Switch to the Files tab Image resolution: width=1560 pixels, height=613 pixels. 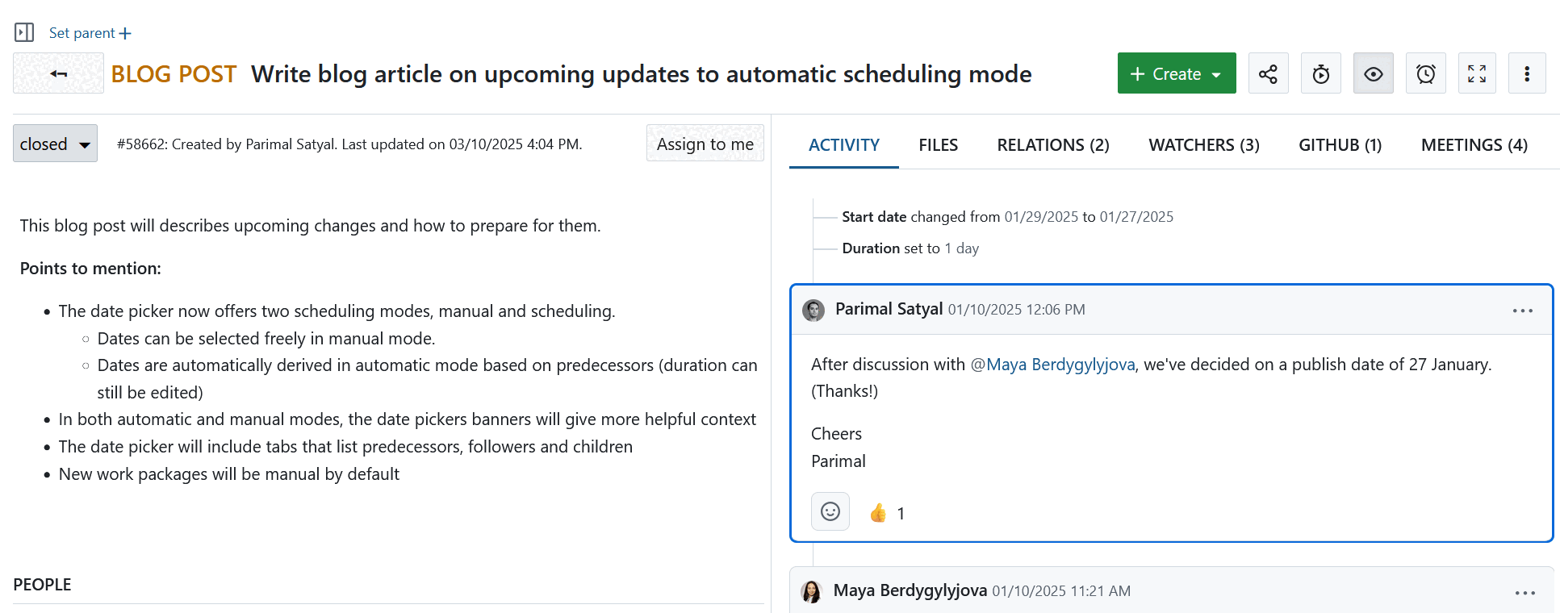(938, 145)
